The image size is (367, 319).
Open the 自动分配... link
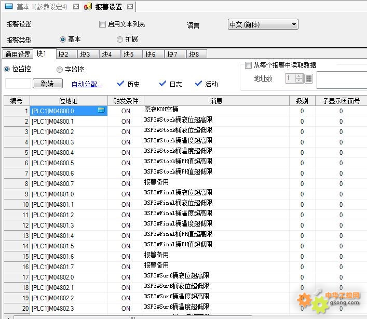click(x=87, y=84)
